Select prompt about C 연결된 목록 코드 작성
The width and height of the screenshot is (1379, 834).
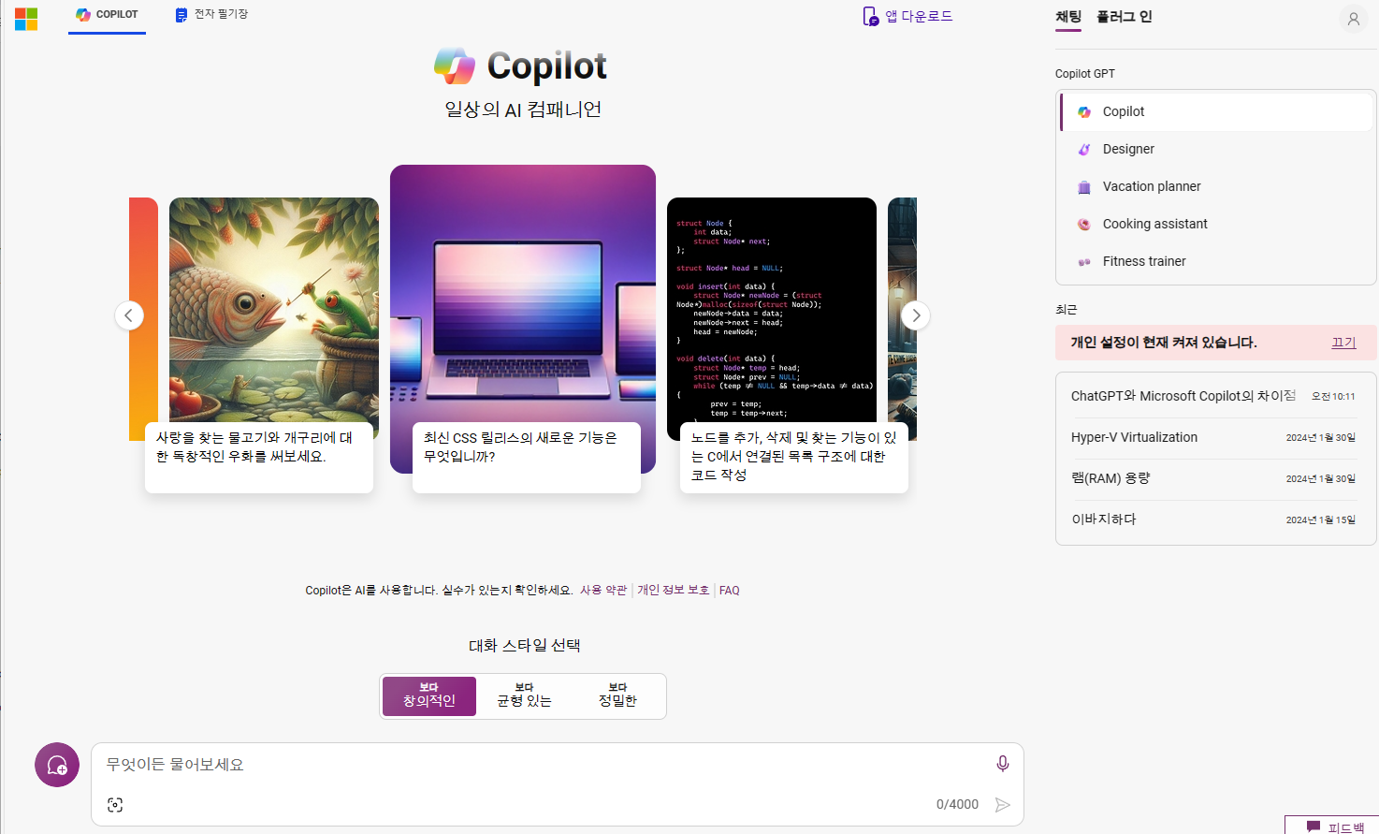pyautogui.click(x=794, y=457)
